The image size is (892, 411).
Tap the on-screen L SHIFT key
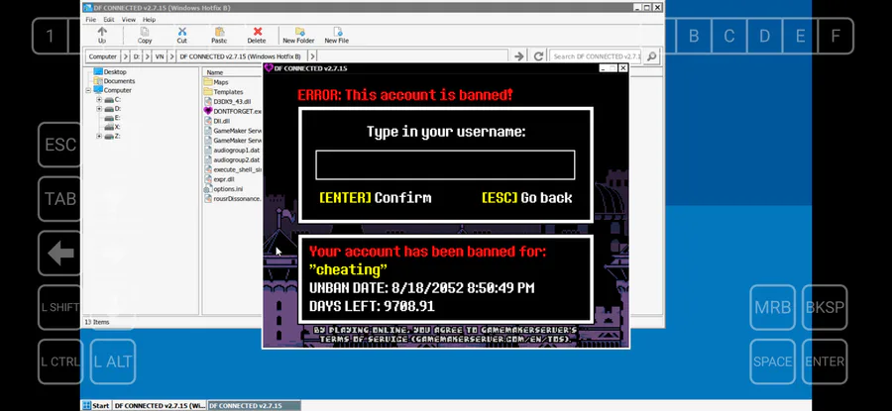point(59,307)
